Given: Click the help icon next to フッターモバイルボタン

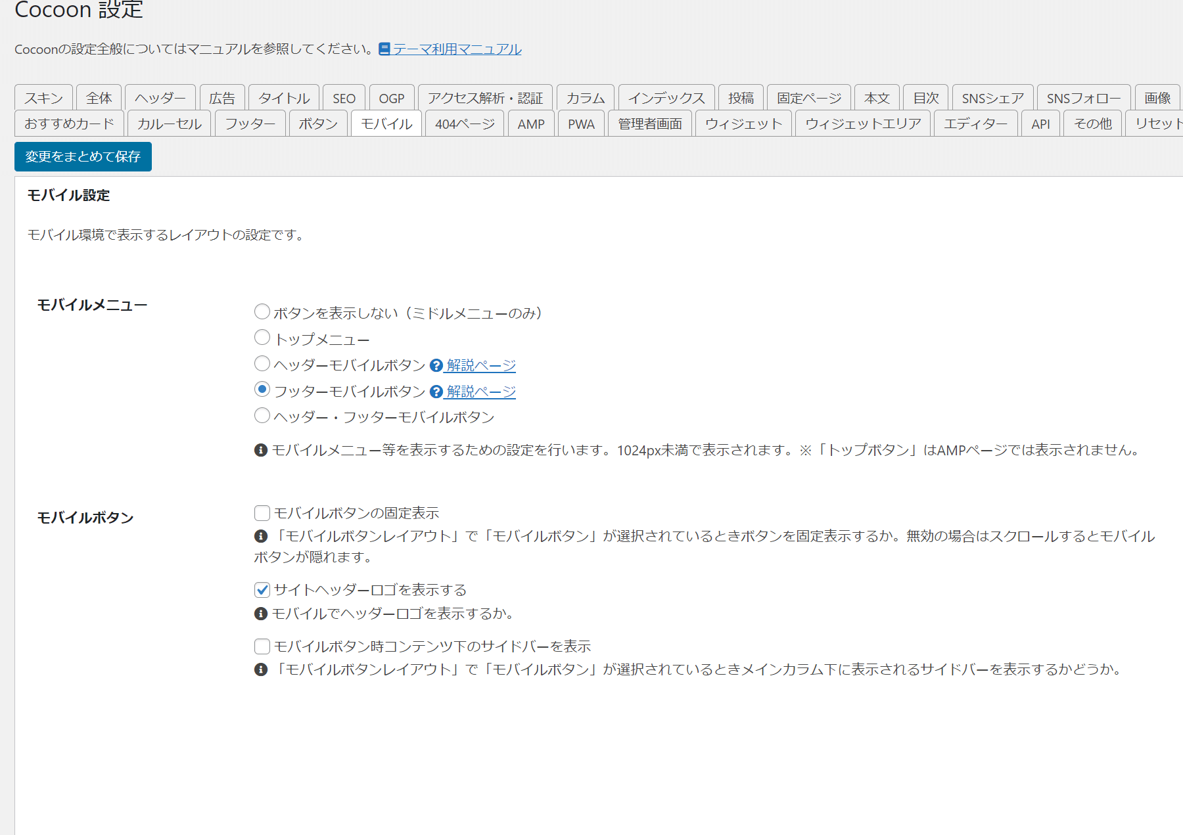Looking at the screenshot, I should pos(436,392).
